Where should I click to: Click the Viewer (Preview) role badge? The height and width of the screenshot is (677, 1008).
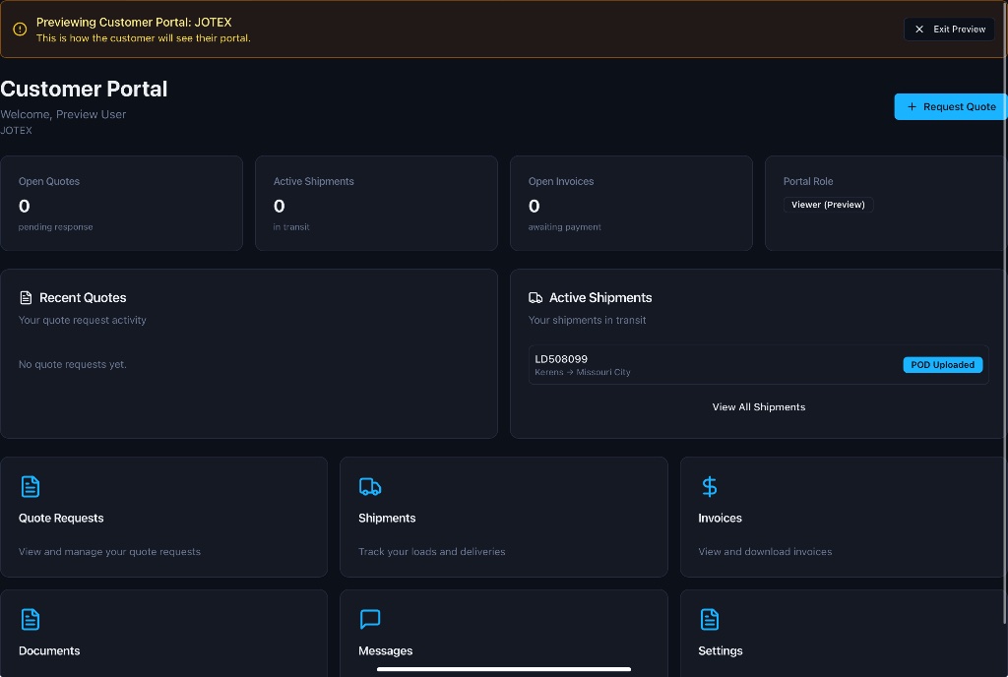click(x=828, y=205)
